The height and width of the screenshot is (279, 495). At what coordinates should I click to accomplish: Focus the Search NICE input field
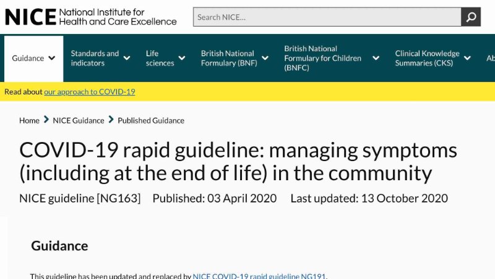(327, 17)
